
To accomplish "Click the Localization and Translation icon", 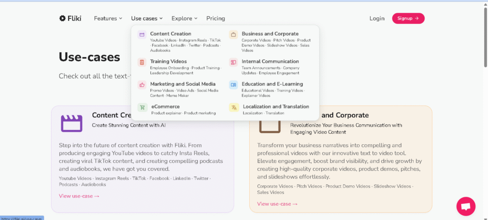I will click(234, 108).
